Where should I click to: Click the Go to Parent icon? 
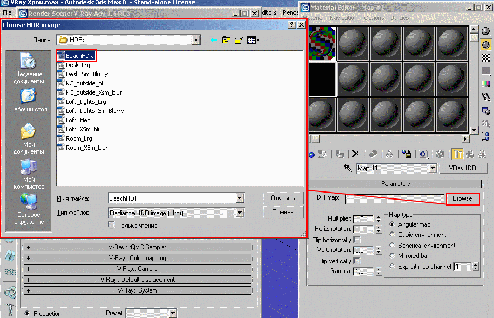coord(470,154)
